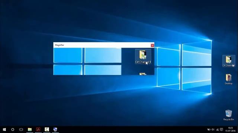Open Cortana search circle
Viewport: 238px width, 133px height.
coord(13,130)
